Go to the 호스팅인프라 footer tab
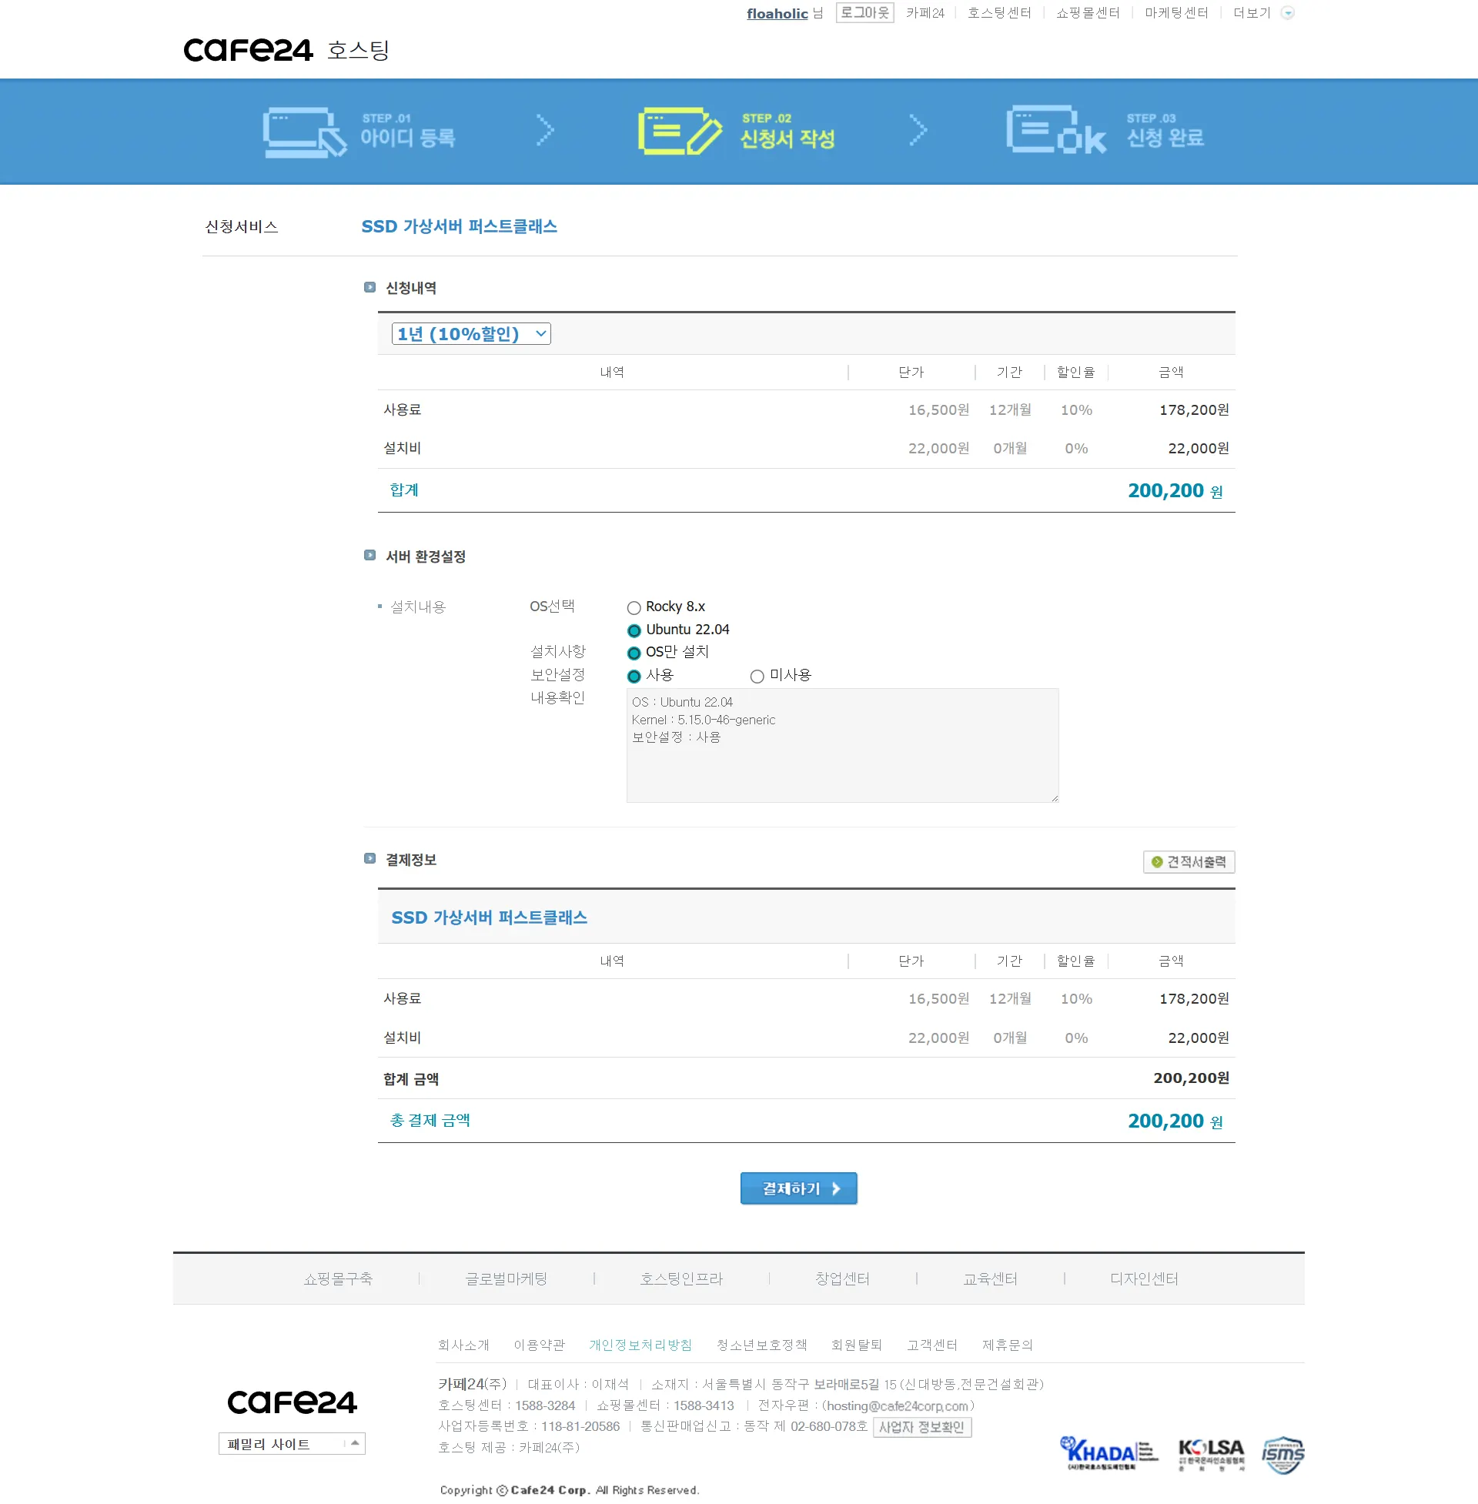 pos(680,1278)
